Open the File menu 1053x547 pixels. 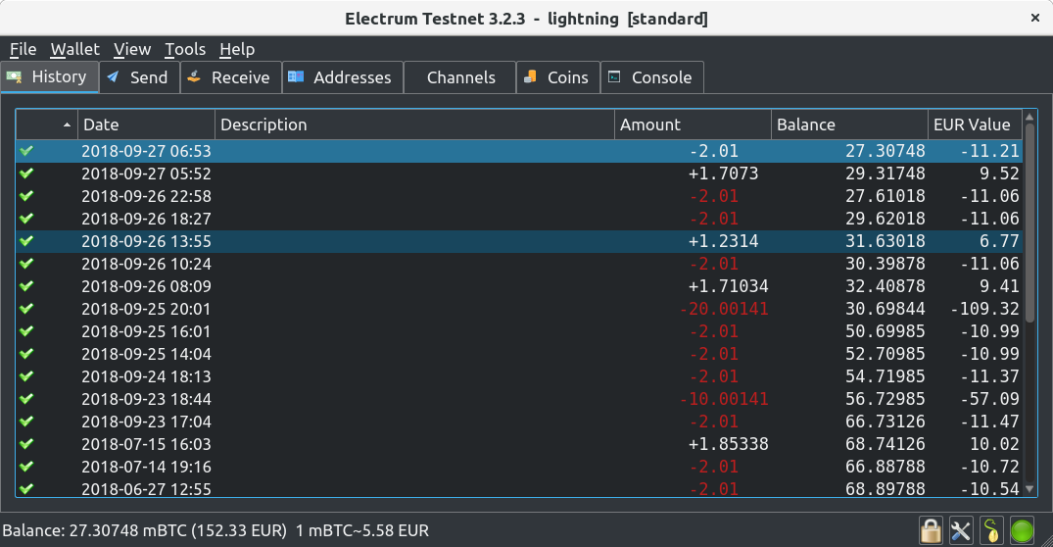(23, 49)
